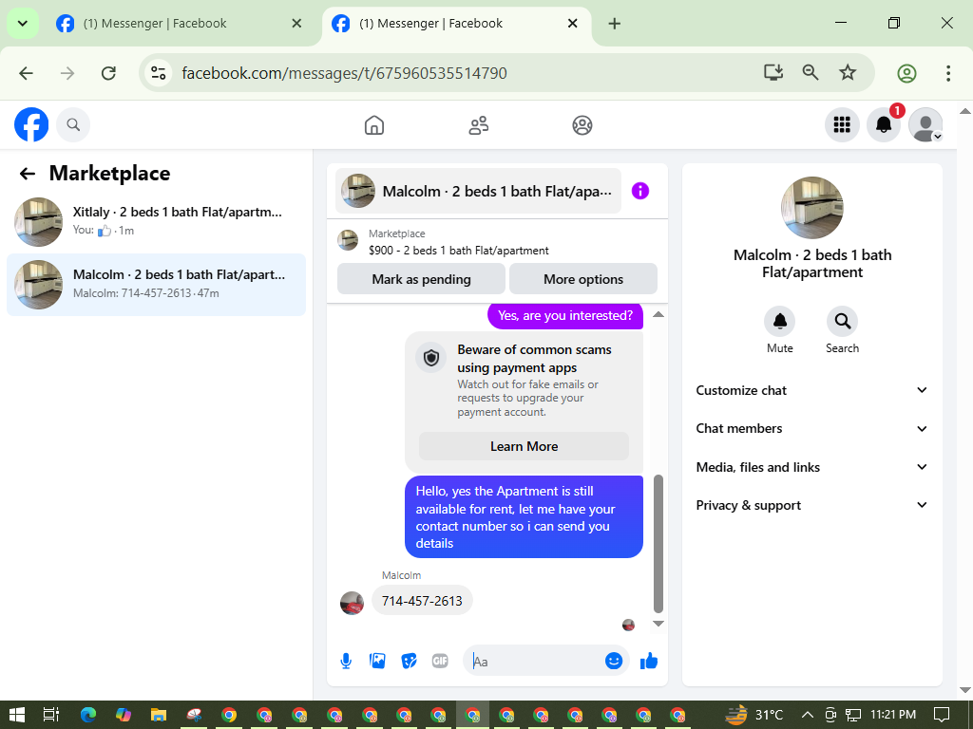Mute this Malcolm conversation
The width and height of the screenshot is (973, 729).
click(x=780, y=321)
